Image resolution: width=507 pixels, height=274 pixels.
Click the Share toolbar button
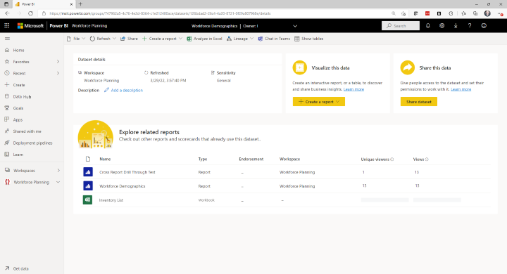(129, 39)
